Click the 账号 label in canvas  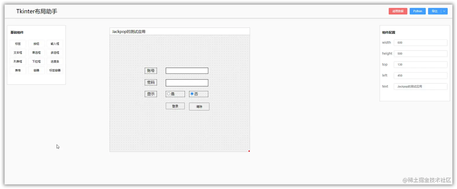[x=151, y=71]
